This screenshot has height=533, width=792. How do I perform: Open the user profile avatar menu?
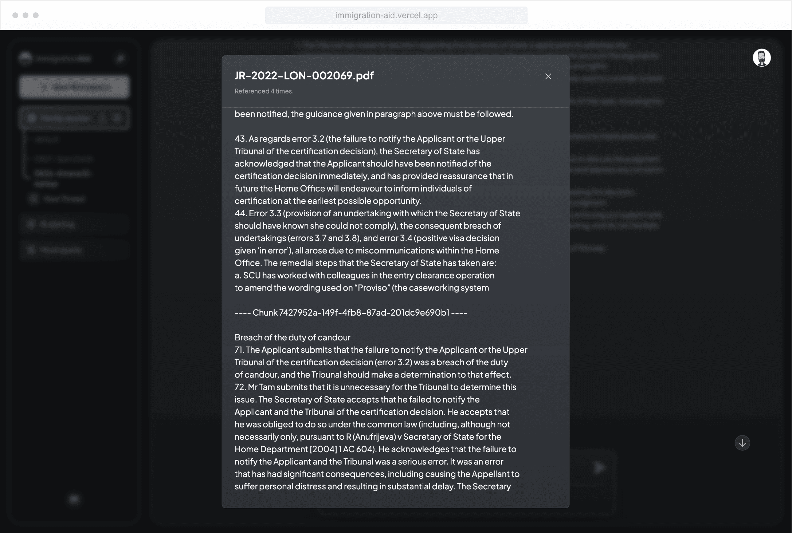tap(761, 58)
